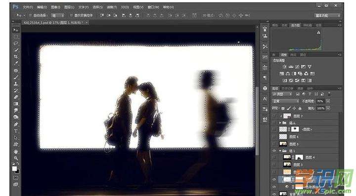Open the 窗口(W) menu
The image size is (356, 196).
click(153, 7)
